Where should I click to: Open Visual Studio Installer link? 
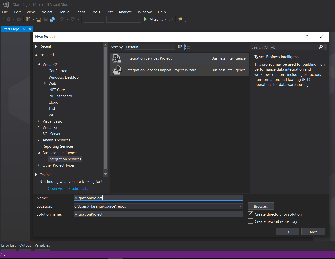click(x=71, y=189)
